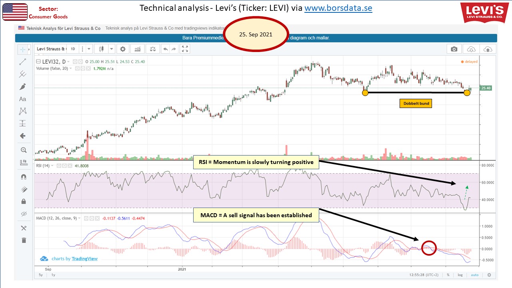Viewport: 512px width, 288px height.
Task: Toggle auto price scale
Action: [x=474, y=275]
